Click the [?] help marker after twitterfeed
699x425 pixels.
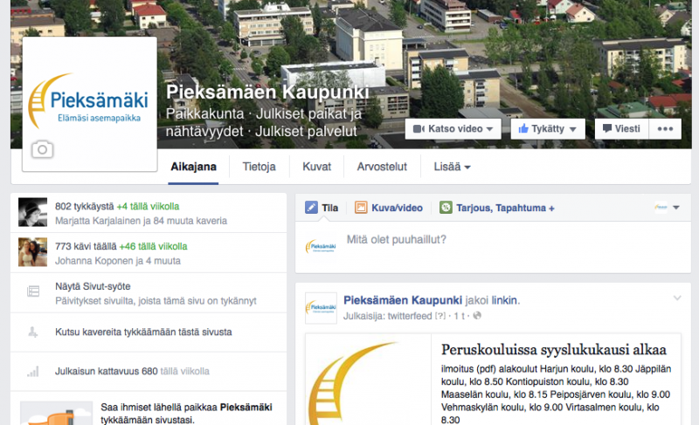pyautogui.click(x=440, y=316)
